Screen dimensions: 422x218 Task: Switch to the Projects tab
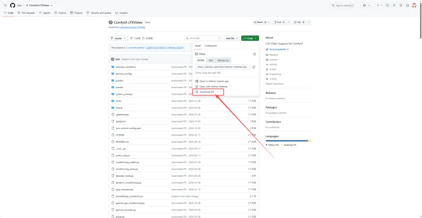coord(77,12)
